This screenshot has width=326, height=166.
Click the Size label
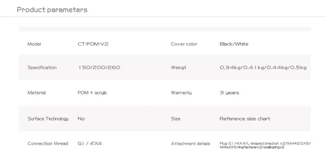(176, 119)
